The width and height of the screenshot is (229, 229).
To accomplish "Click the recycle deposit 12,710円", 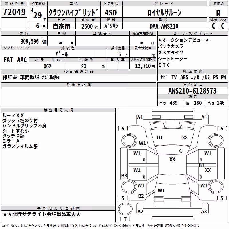I will pyautogui.click(x=145, y=66).
